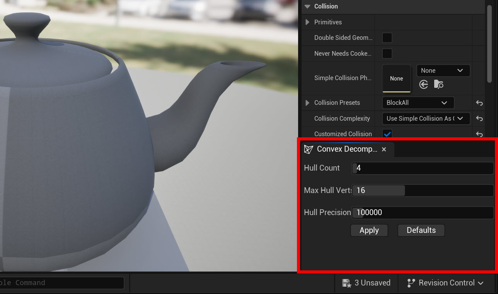Image resolution: width=498 pixels, height=294 pixels.
Task: Click the Defaults button
Action: 421,230
